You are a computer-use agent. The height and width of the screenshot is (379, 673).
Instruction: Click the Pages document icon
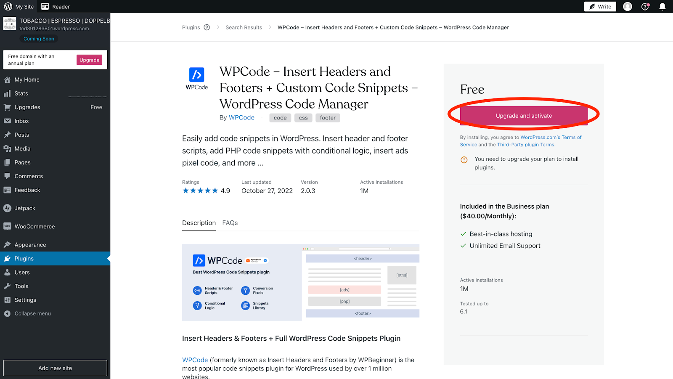pyautogui.click(x=7, y=162)
